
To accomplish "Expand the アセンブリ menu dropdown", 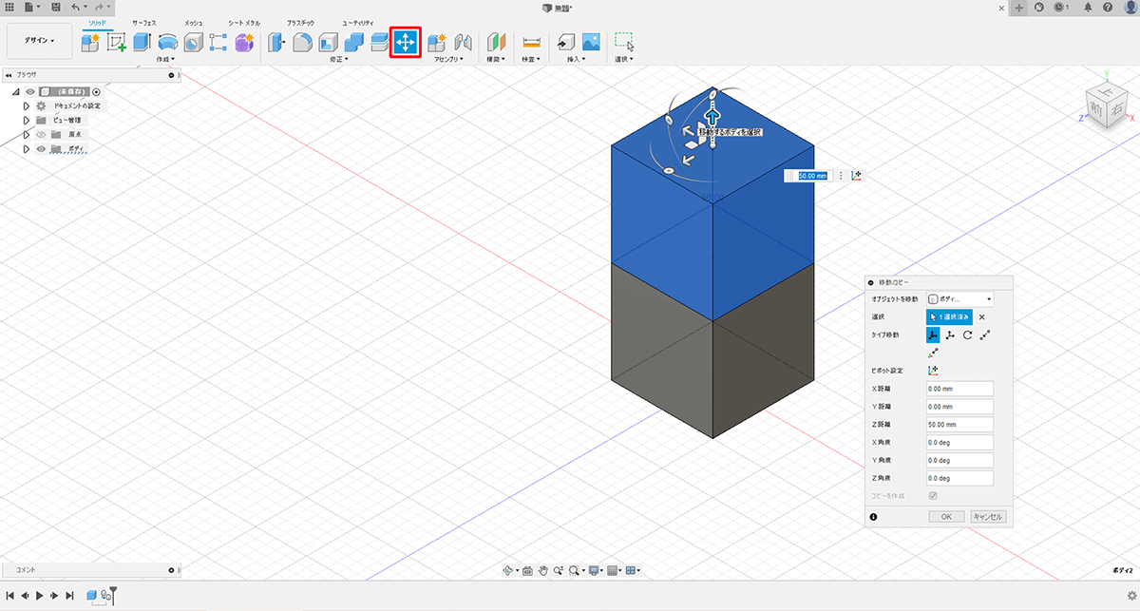I will 448,59.
